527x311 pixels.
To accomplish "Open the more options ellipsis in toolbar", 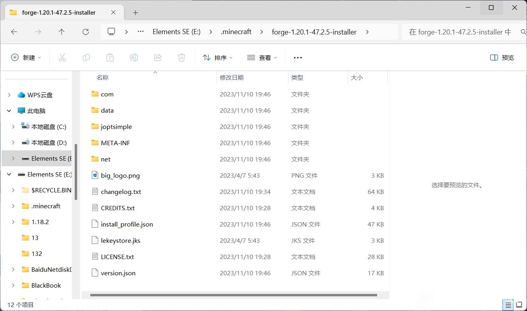I will pyautogui.click(x=298, y=58).
